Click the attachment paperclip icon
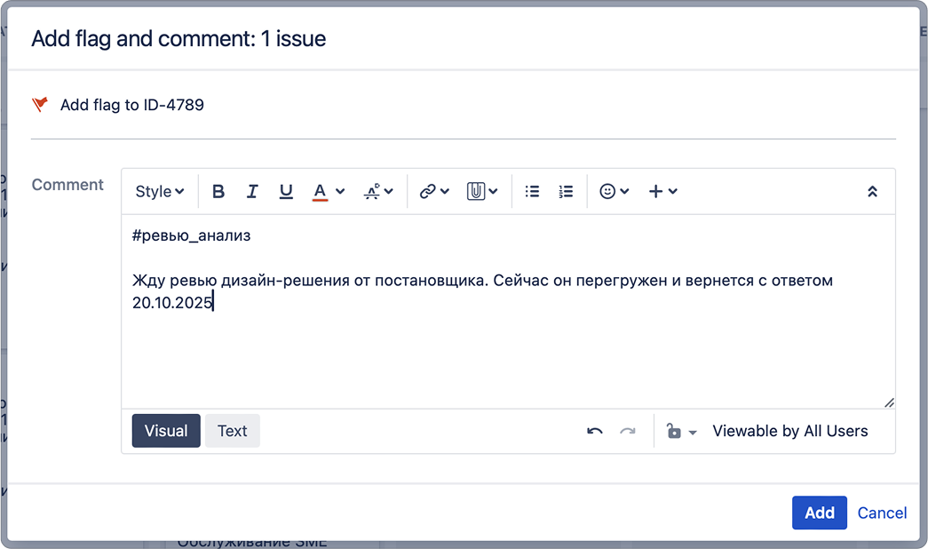Image resolution: width=928 pixels, height=549 pixels. tap(476, 191)
